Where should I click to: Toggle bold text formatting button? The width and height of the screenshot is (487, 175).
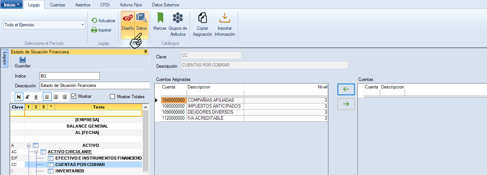pos(19,97)
